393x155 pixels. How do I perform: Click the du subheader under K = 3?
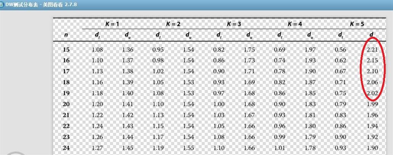[250, 36]
